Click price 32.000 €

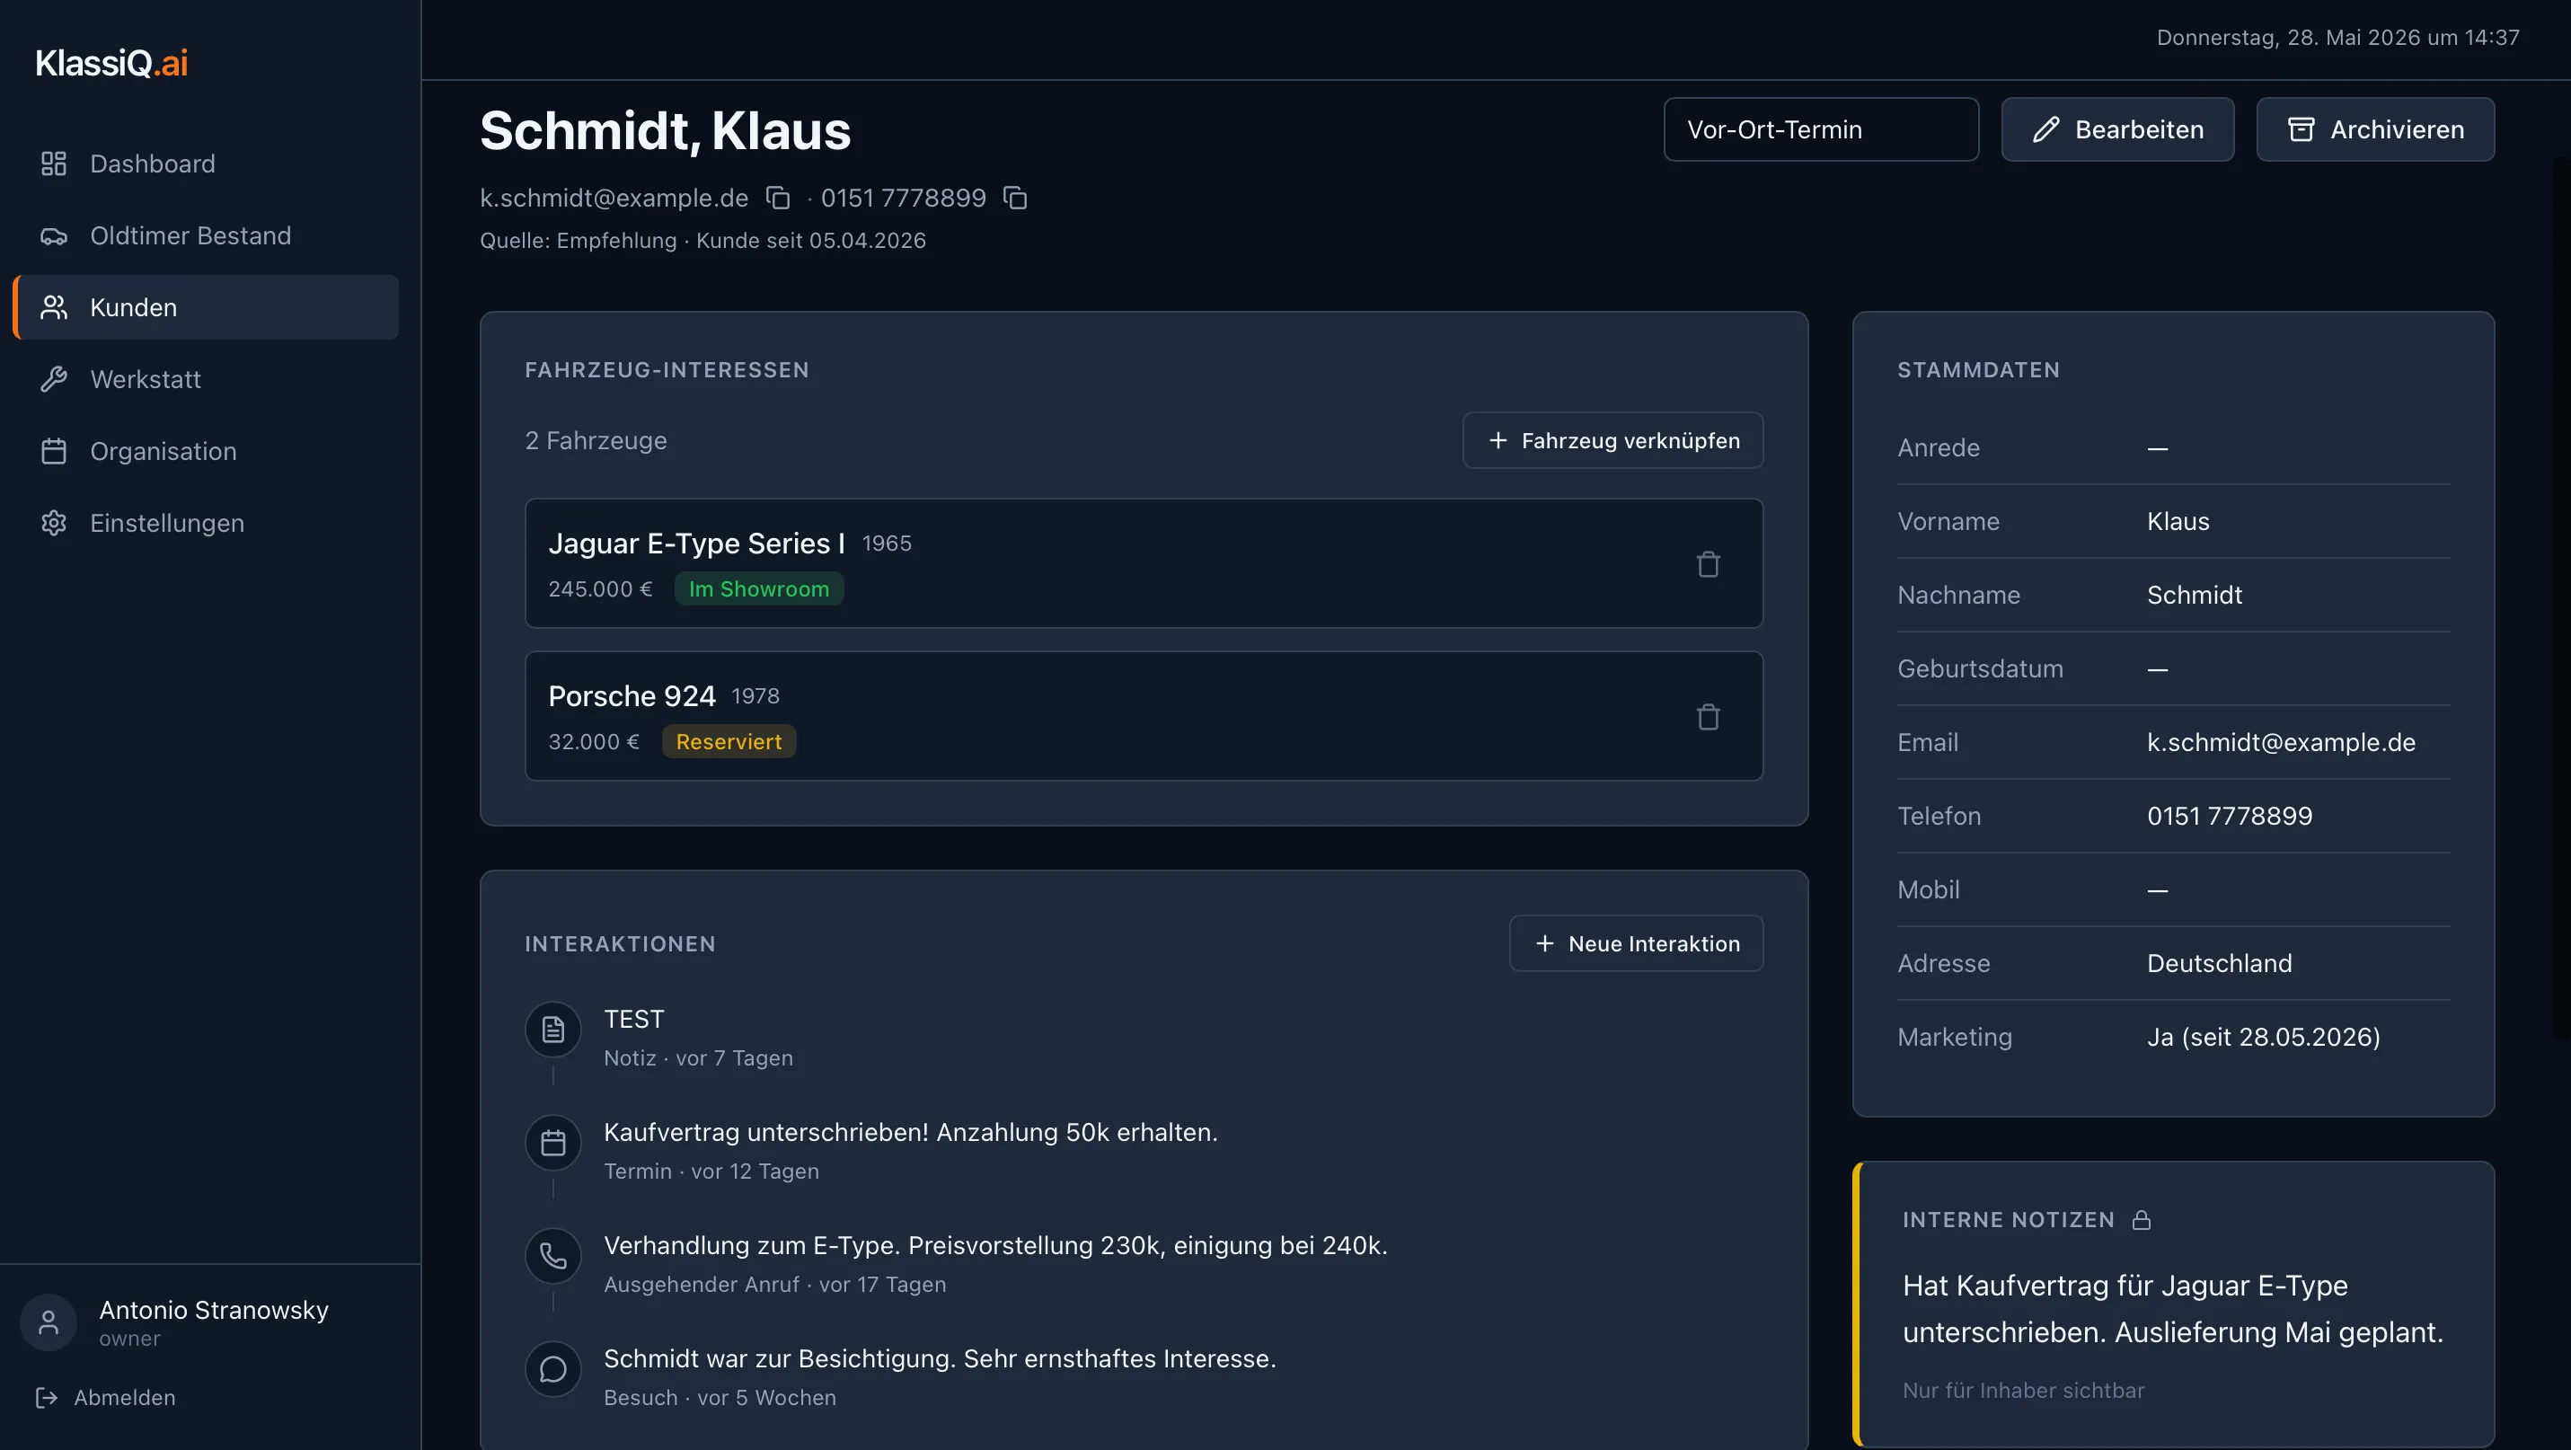pyautogui.click(x=593, y=741)
